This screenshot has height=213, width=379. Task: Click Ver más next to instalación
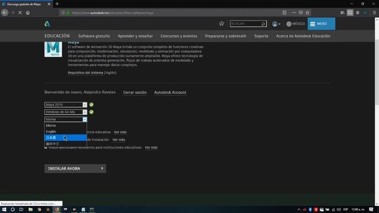click(x=118, y=140)
